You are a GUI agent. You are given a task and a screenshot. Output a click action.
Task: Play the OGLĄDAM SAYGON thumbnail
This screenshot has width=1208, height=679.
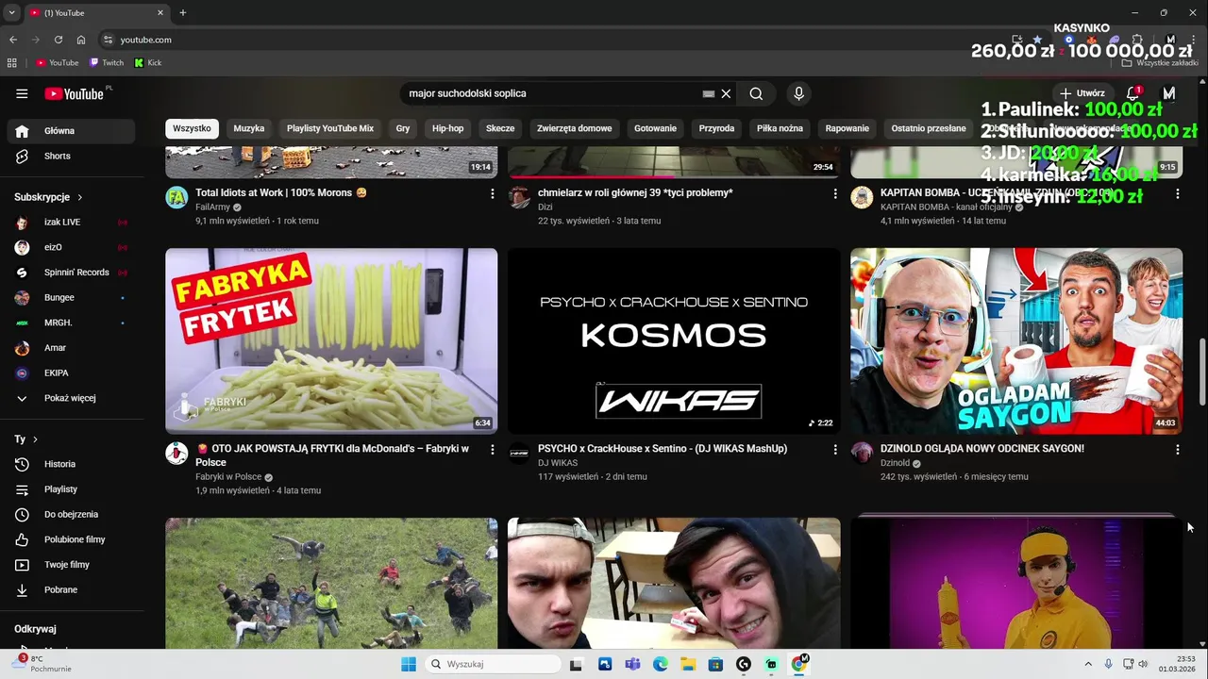[1016, 340]
